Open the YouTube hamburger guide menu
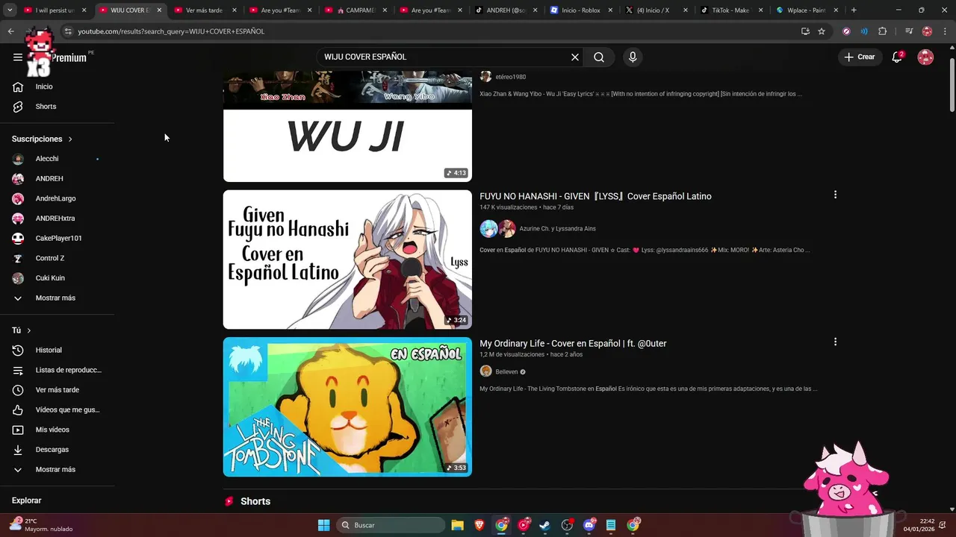This screenshot has height=537, width=956. (18, 57)
